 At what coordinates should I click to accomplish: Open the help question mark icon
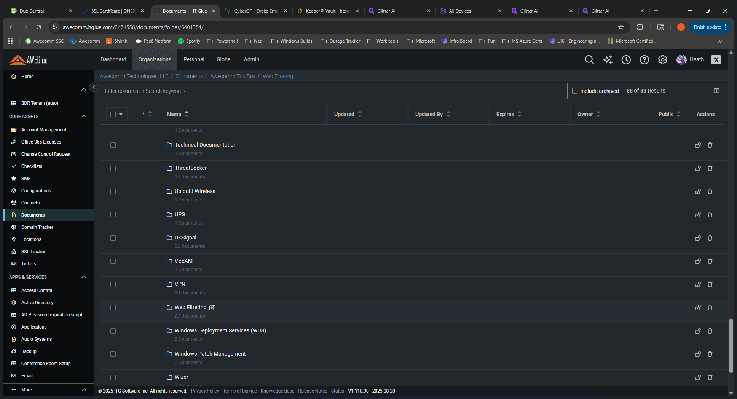click(x=644, y=60)
